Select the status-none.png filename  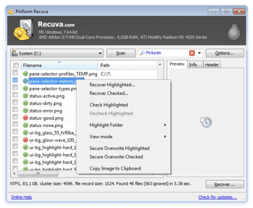tap(46, 125)
